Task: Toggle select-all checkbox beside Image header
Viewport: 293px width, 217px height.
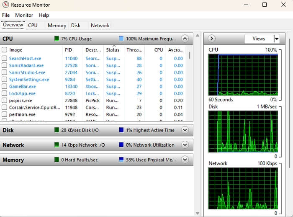Action: [x=4, y=50]
